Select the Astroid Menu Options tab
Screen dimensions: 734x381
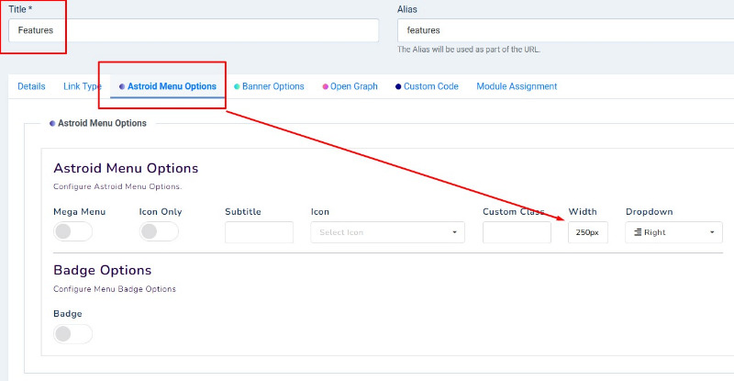pyautogui.click(x=168, y=86)
